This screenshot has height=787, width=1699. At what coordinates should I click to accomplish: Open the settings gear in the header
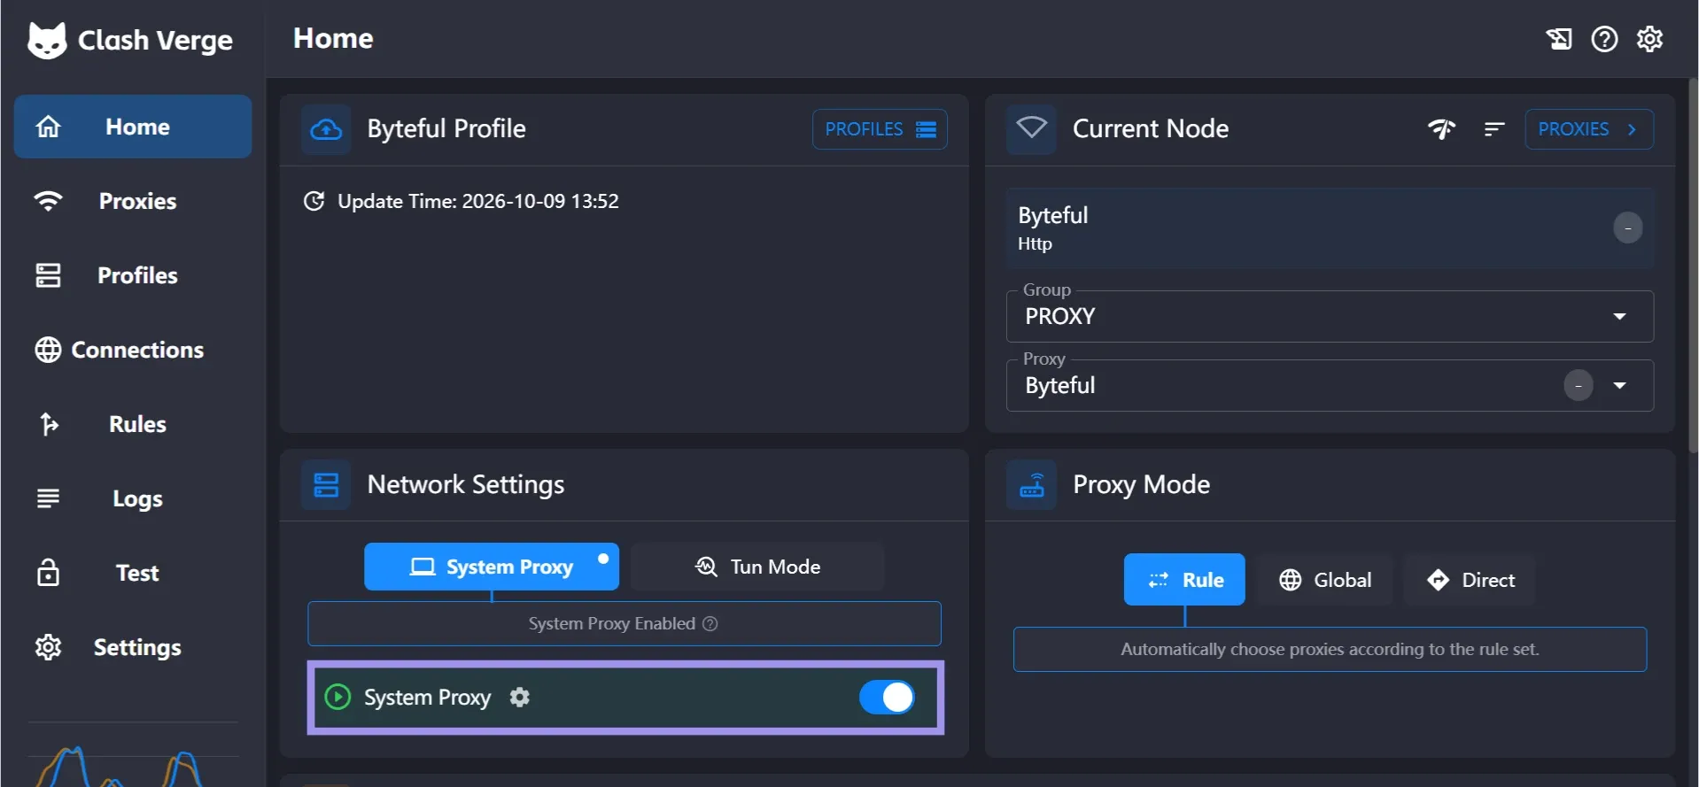(x=1649, y=39)
